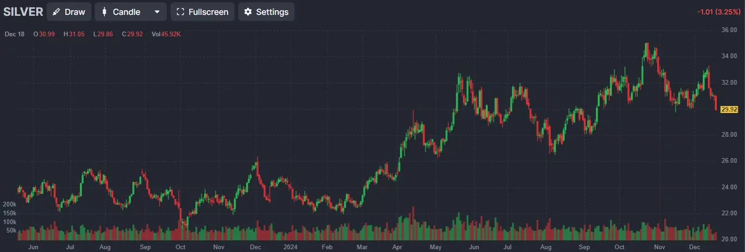The width and height of the screenshot is (745, 252).
Task: Click the Mar label on time axis
Action: [362, 247]
